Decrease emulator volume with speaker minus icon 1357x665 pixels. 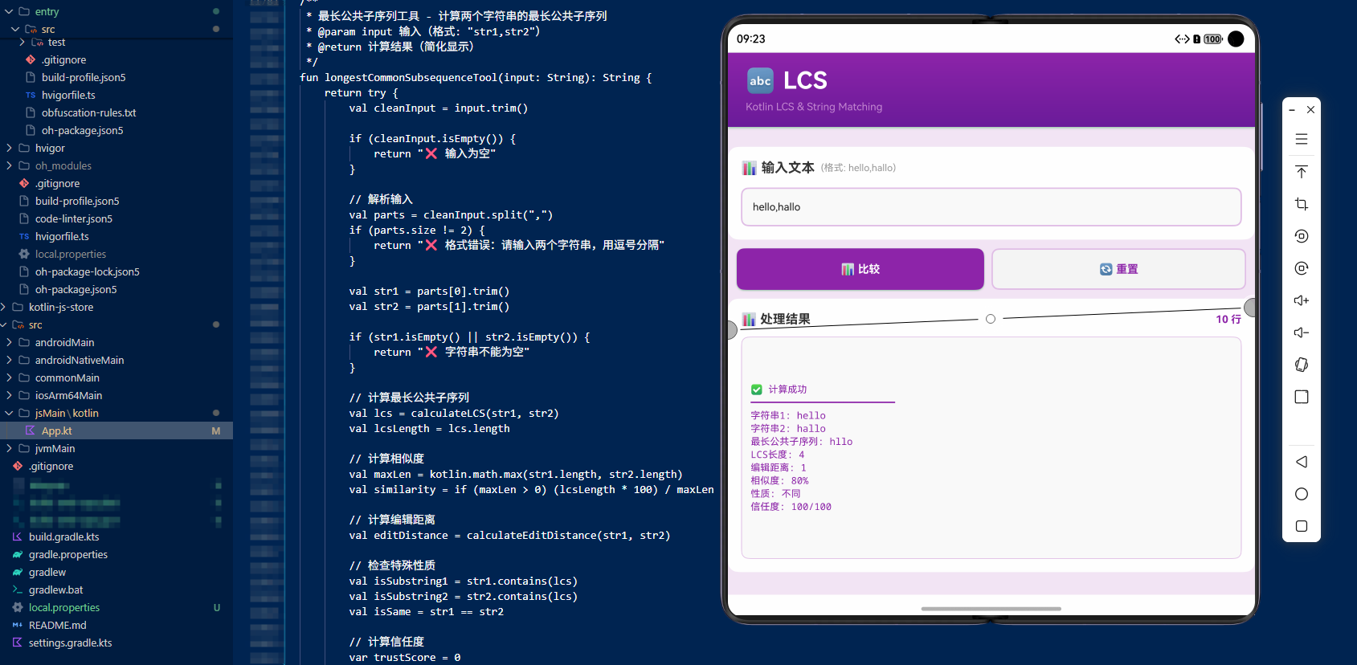click(1302, 332)
